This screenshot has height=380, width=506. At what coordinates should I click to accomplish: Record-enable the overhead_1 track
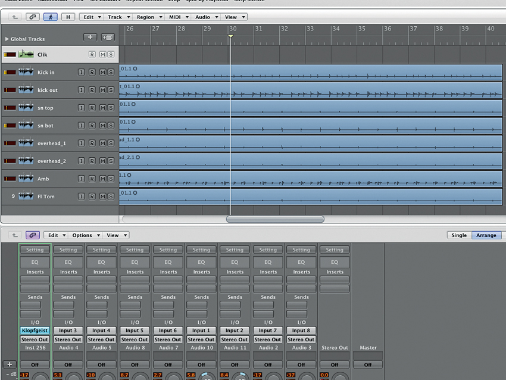coord(92,144)
